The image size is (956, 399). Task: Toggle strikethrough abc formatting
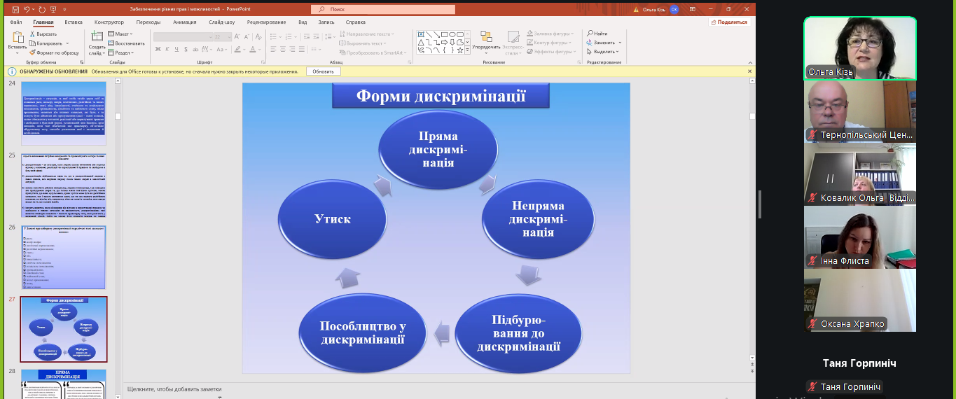point(195,49)
